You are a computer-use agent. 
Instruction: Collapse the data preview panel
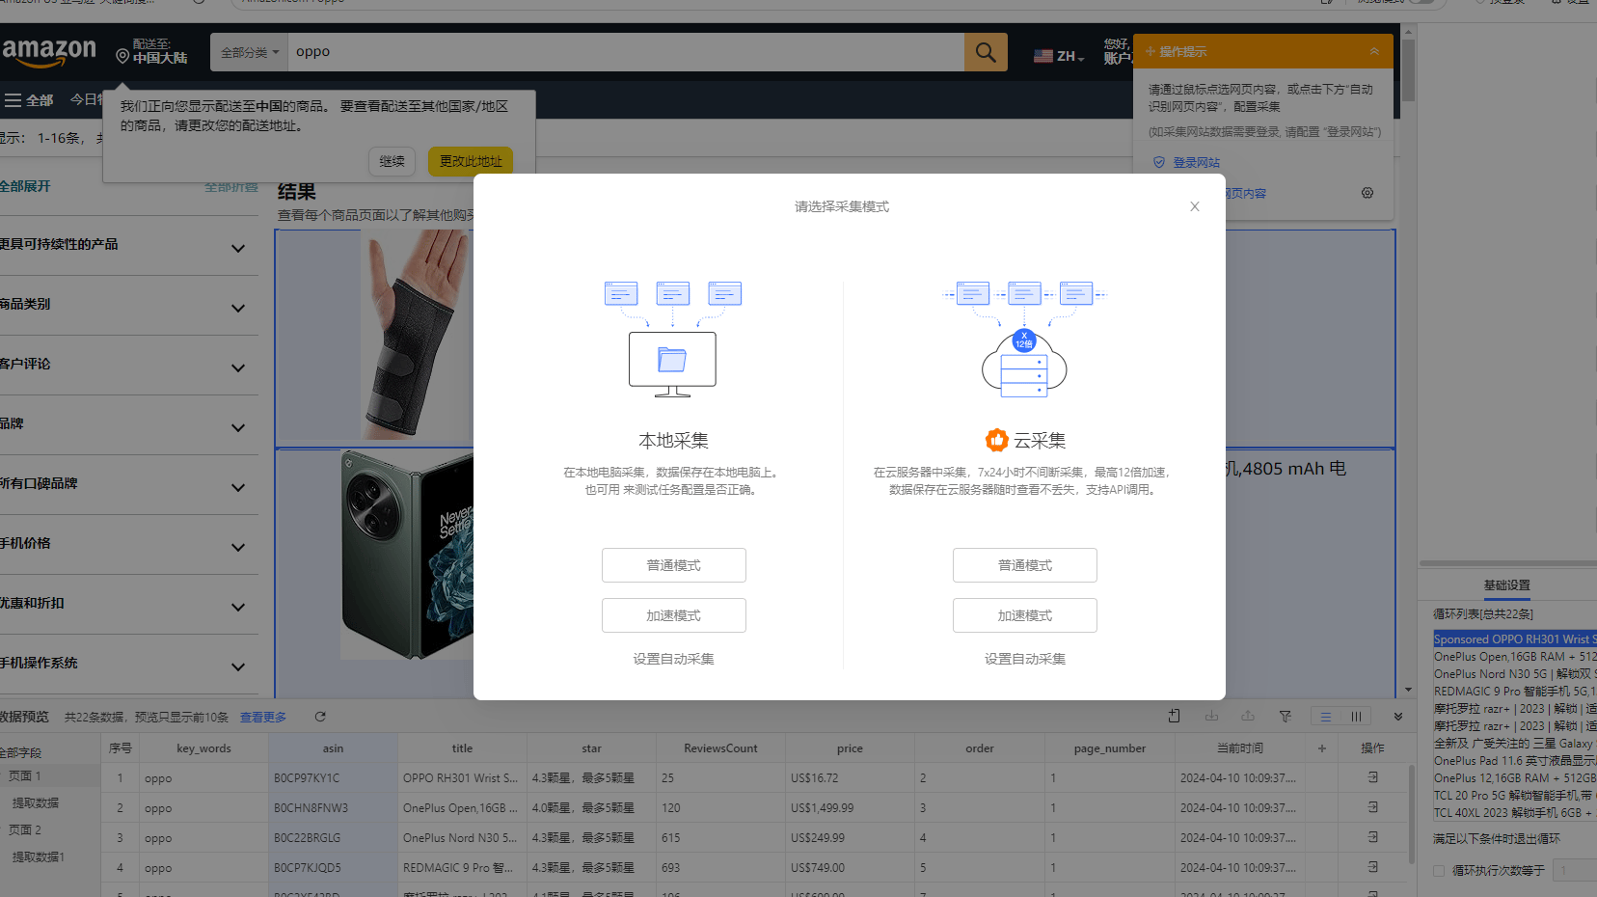[1397, 717]
